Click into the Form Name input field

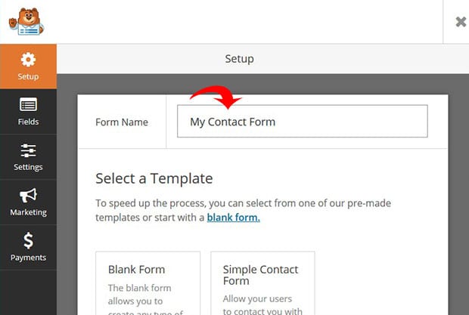pyautogui.click(x=303, y=121)
